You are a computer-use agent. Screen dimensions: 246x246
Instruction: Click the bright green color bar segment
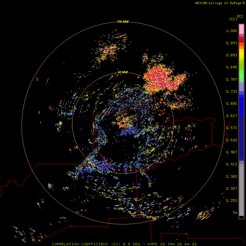(x=241, y=75)
